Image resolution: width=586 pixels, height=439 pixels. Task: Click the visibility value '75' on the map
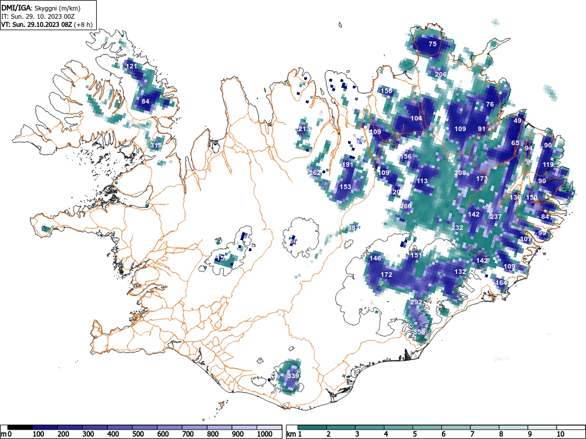432,44
